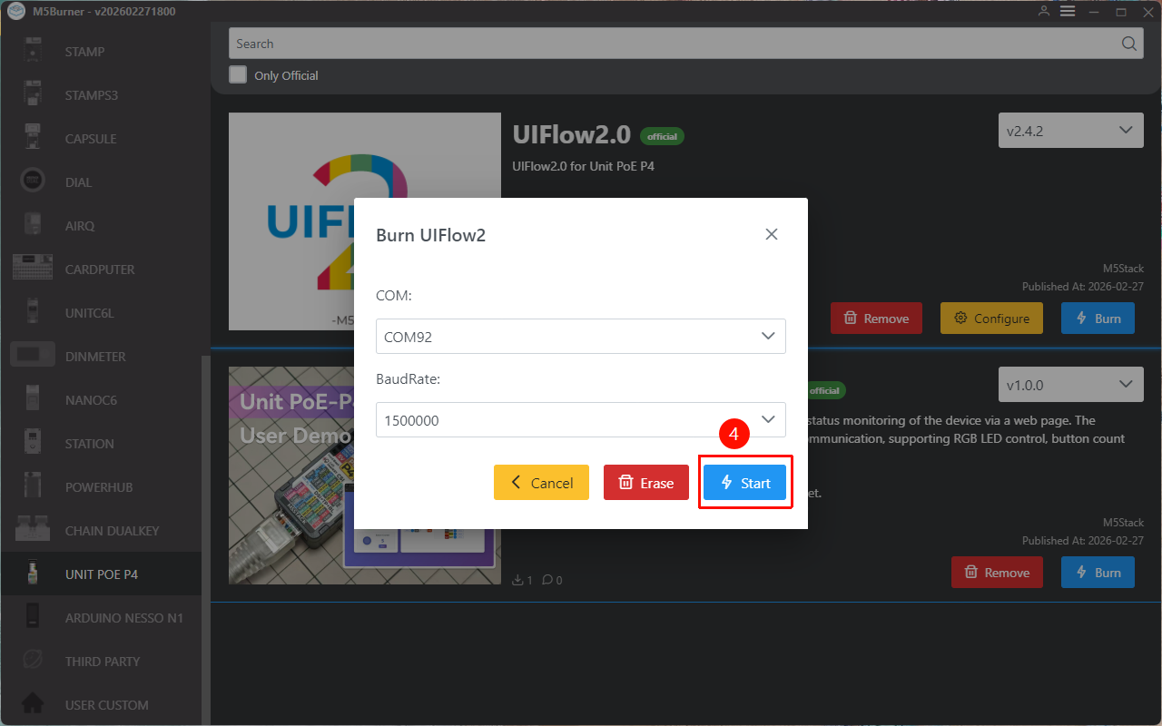Click the search magnifier icon
Screen dimensions: 1162x726
(1128, 44)
